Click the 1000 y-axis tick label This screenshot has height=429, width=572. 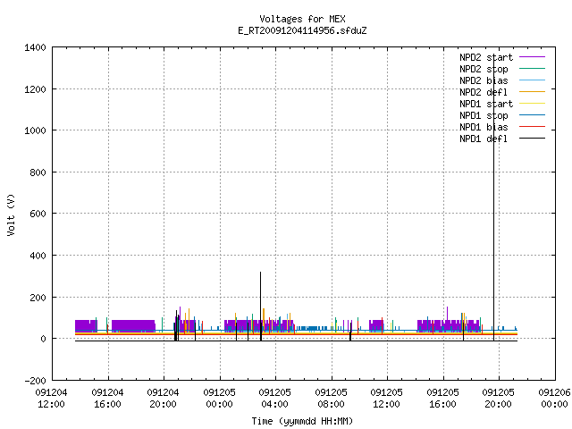coord(35,130)
